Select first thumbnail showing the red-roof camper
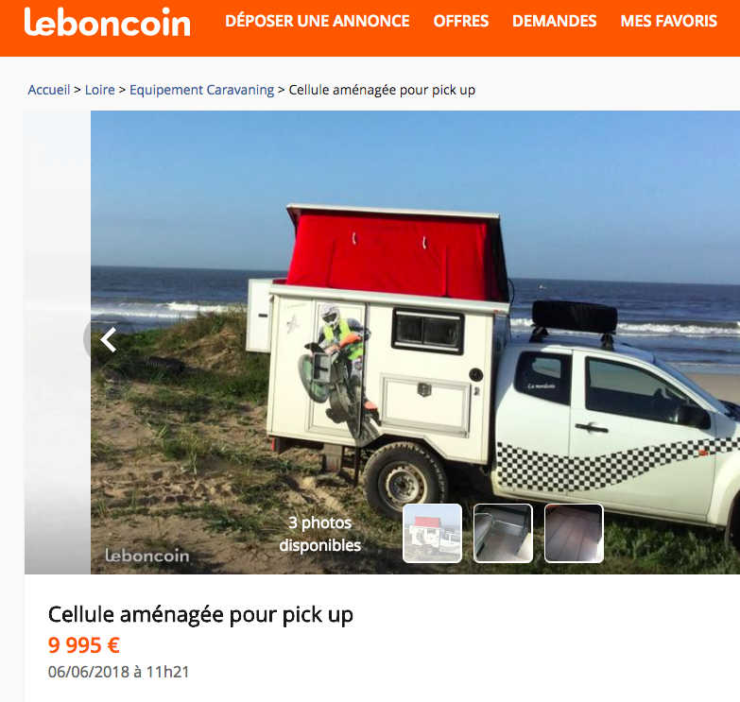This screenshot has width=740, height=702. tap(432, 533)
